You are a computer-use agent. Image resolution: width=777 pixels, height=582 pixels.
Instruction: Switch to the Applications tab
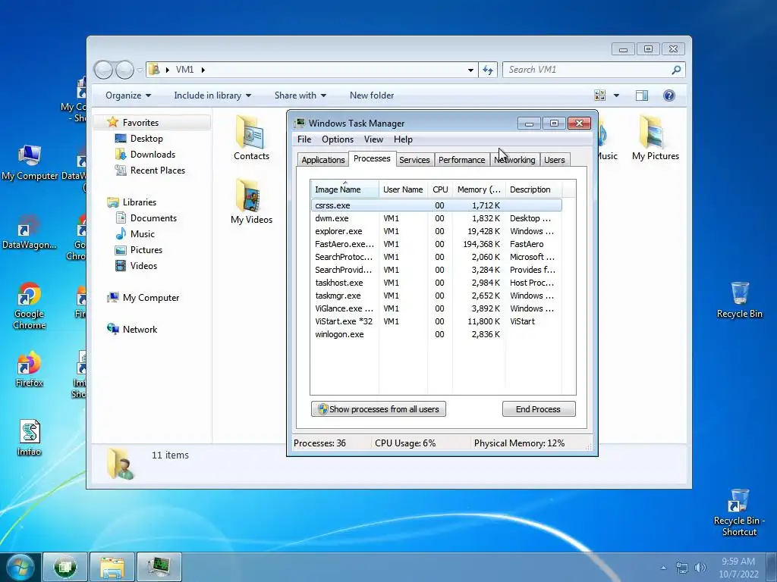pos(323,160)
